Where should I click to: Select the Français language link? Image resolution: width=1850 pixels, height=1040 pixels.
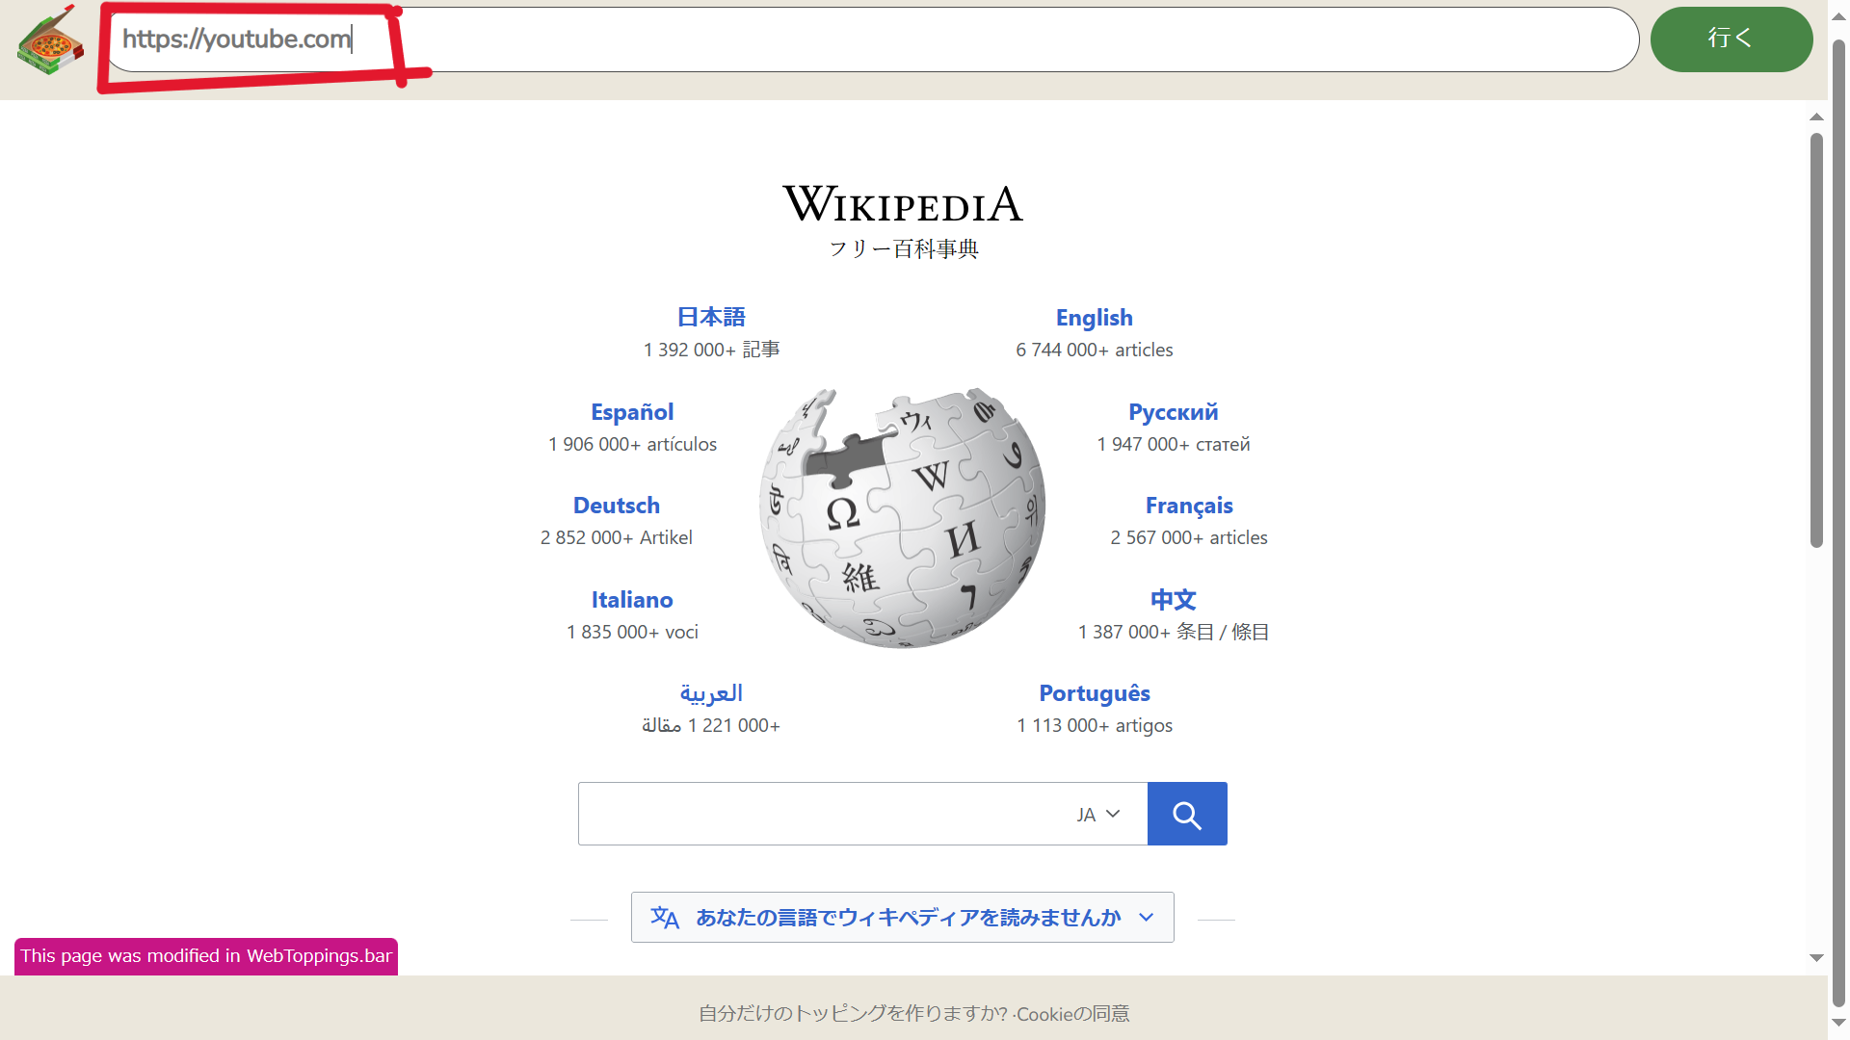(1188, 505)
